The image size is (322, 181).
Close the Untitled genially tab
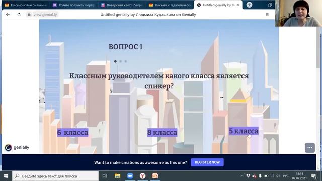[238, 5]
